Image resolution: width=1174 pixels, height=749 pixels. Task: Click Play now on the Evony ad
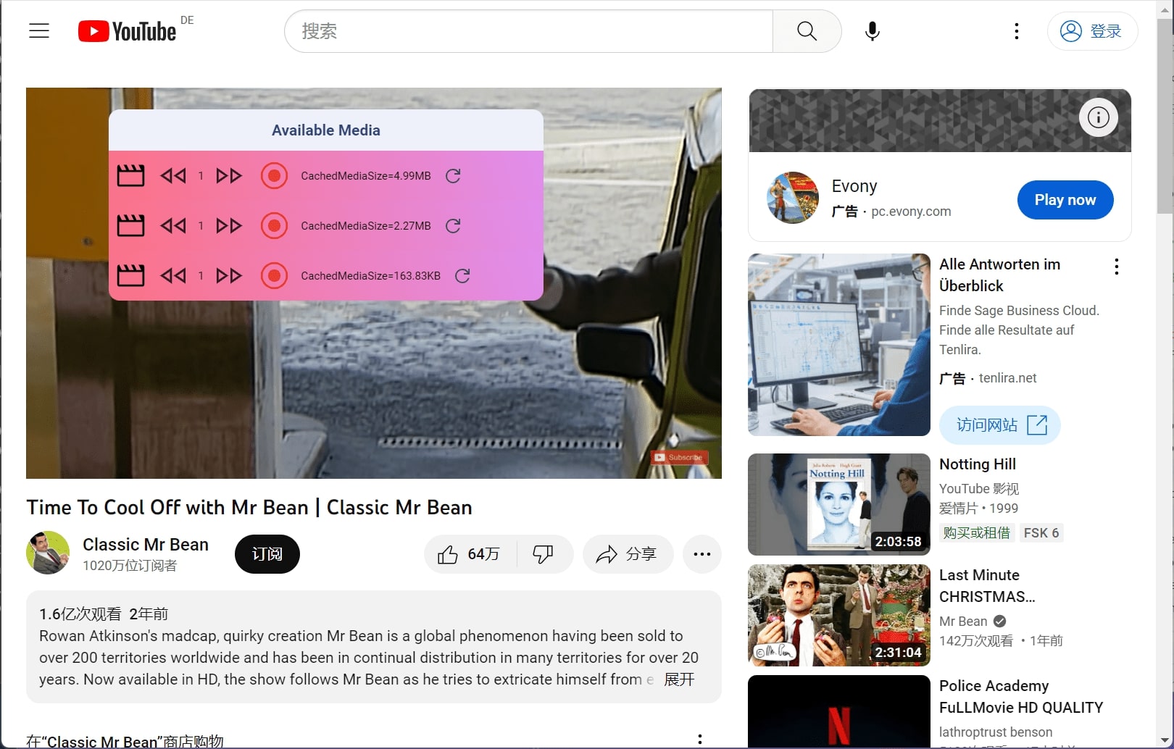(x=1065, y=200)
